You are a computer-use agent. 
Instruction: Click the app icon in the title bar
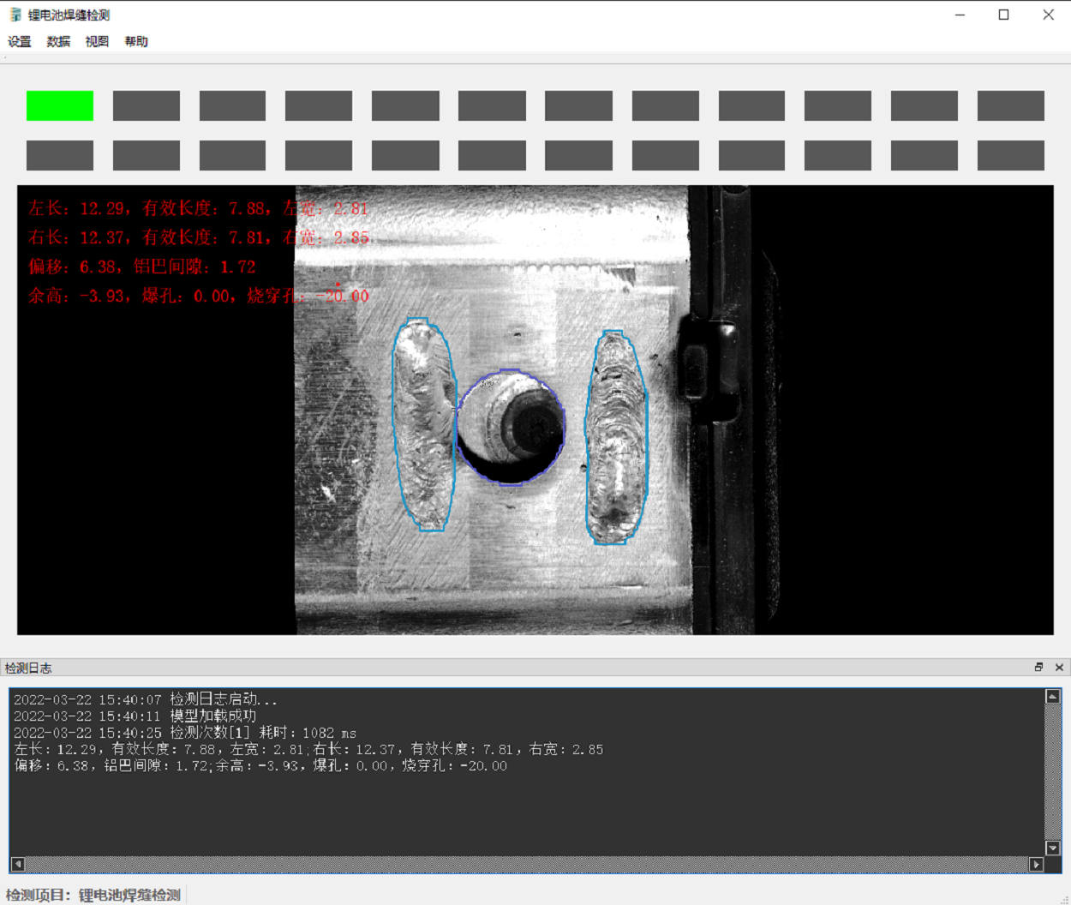coord(15,15)
